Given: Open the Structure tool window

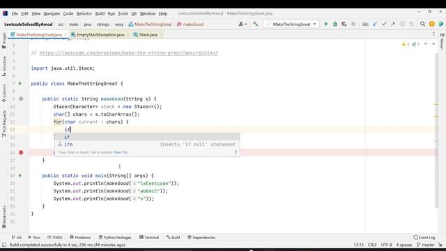Looking at the screenshot, I should (x=4, y=66).
